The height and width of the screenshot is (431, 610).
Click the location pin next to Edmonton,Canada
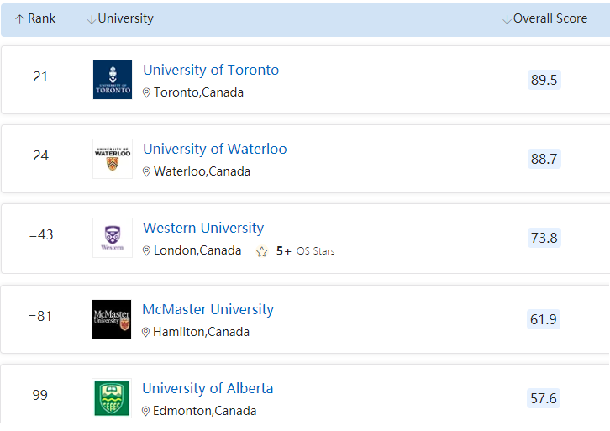click(145, 412)
